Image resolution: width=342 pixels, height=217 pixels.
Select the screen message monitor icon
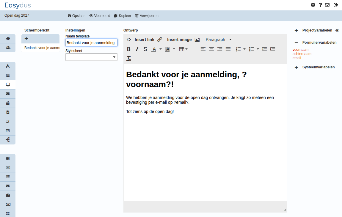(x=8, y=85)
